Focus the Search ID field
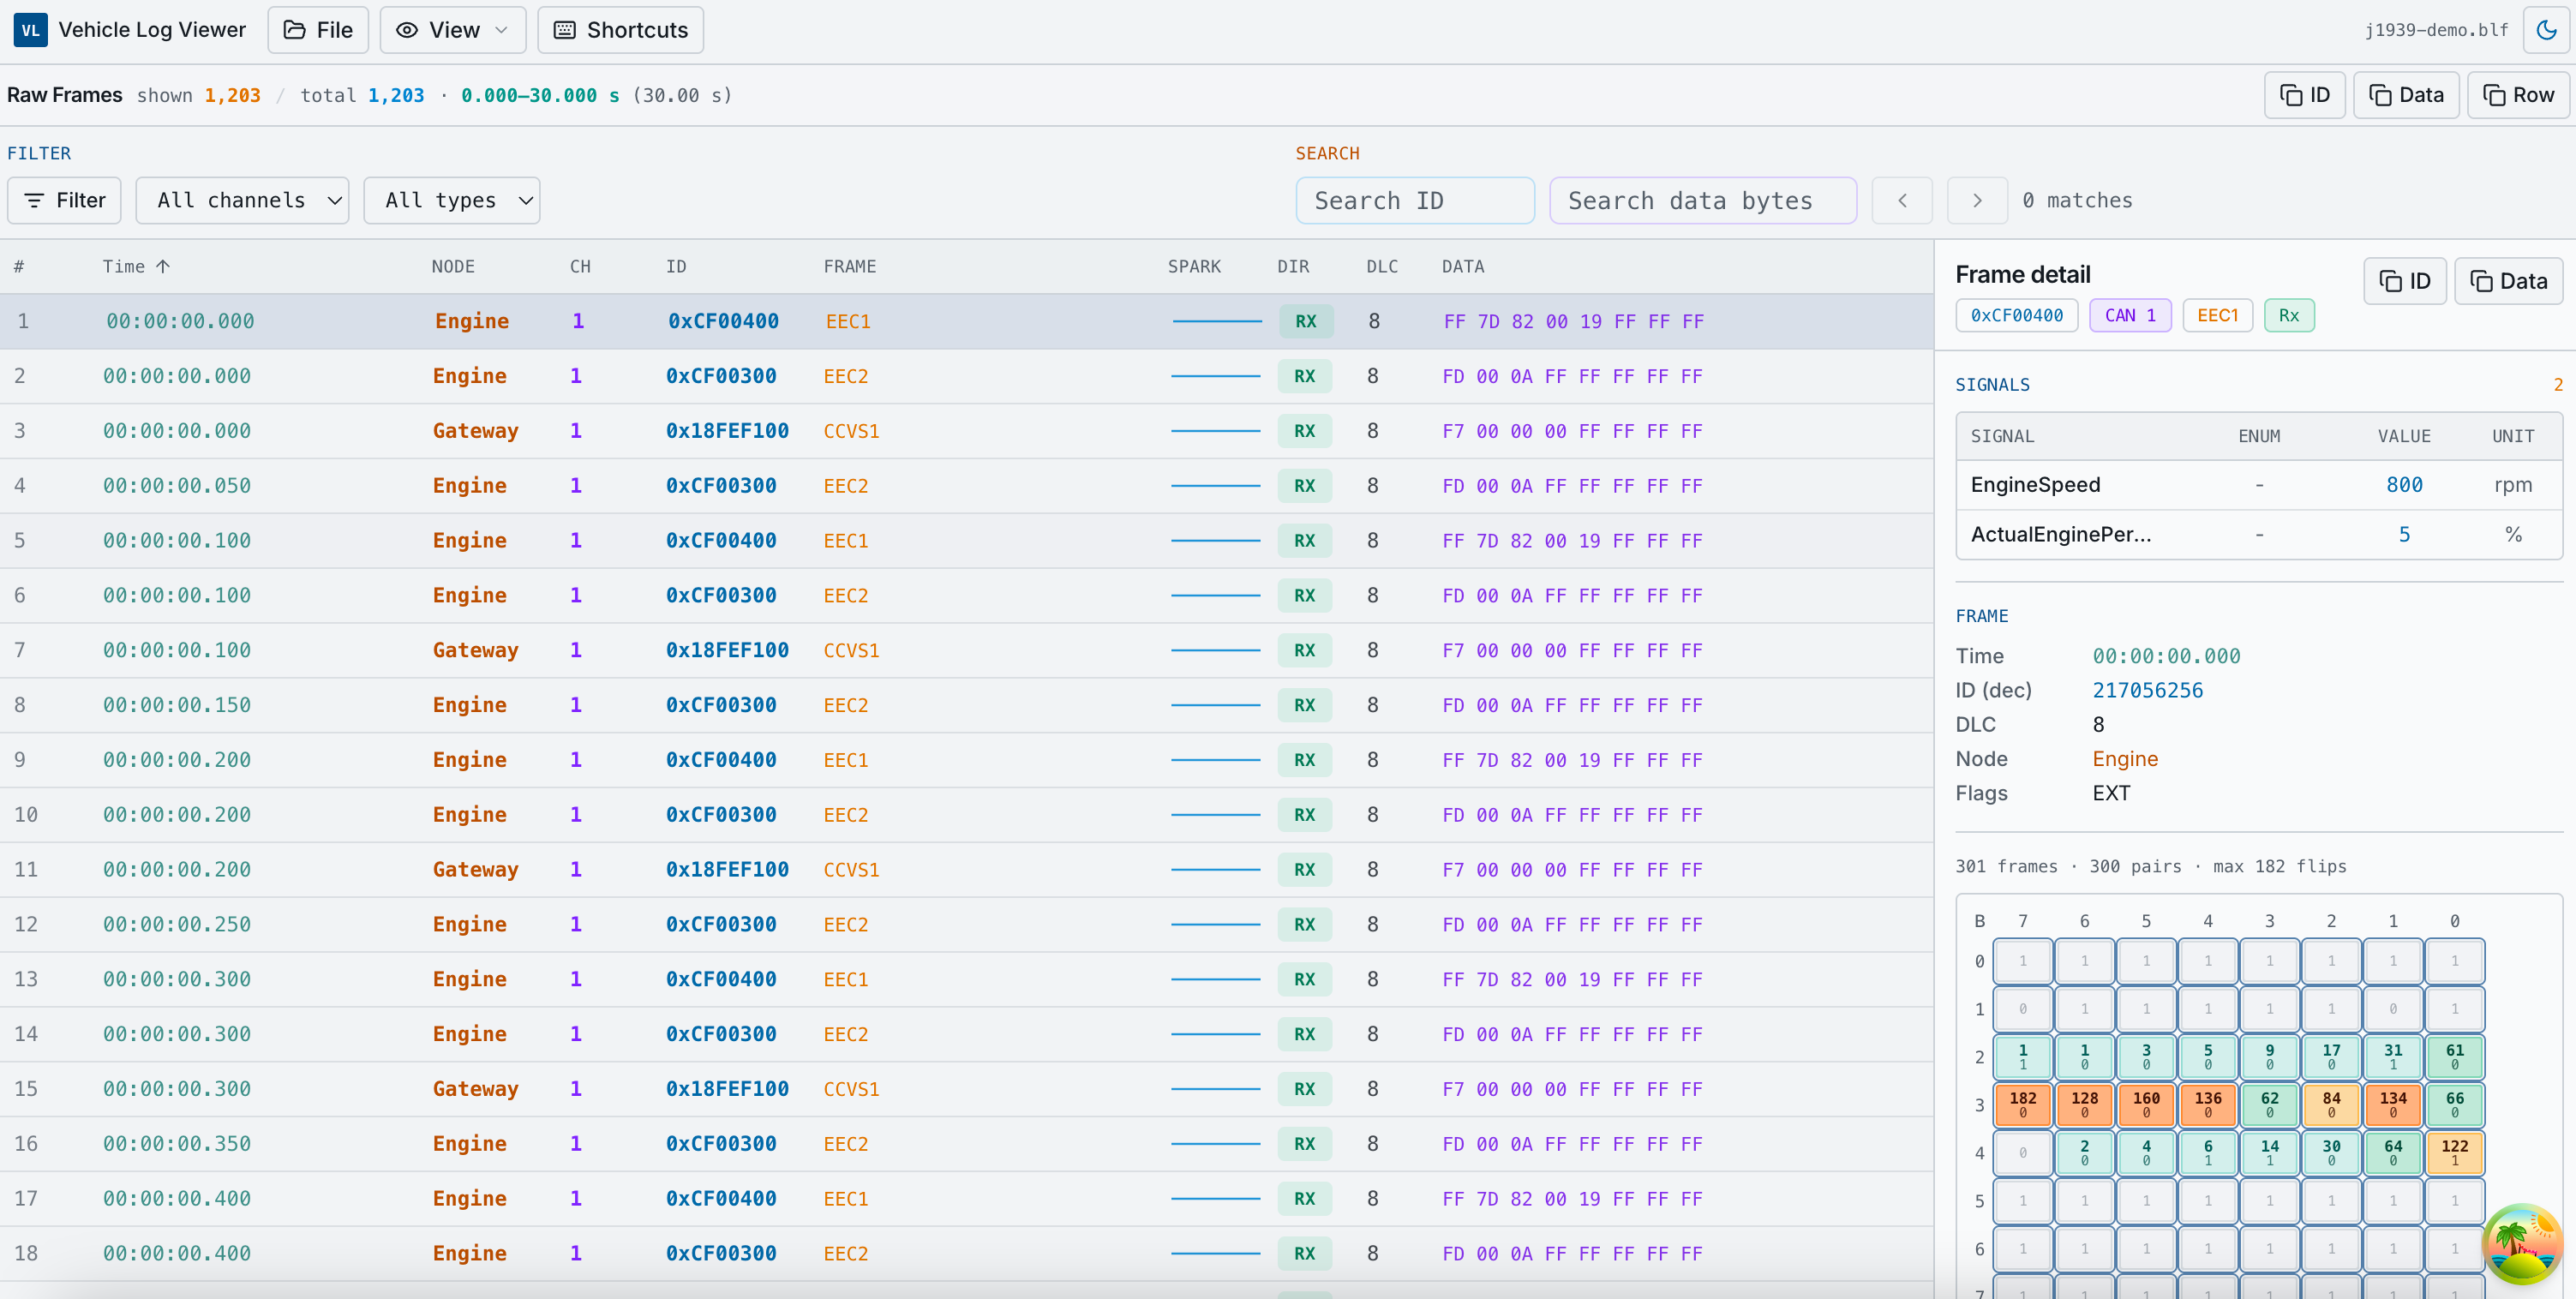Viewport: 2576px width, 1299px height. [1415, 200]
